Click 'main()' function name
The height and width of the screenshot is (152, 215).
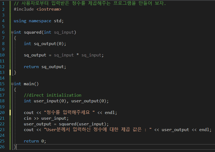(x=31, y=84)
